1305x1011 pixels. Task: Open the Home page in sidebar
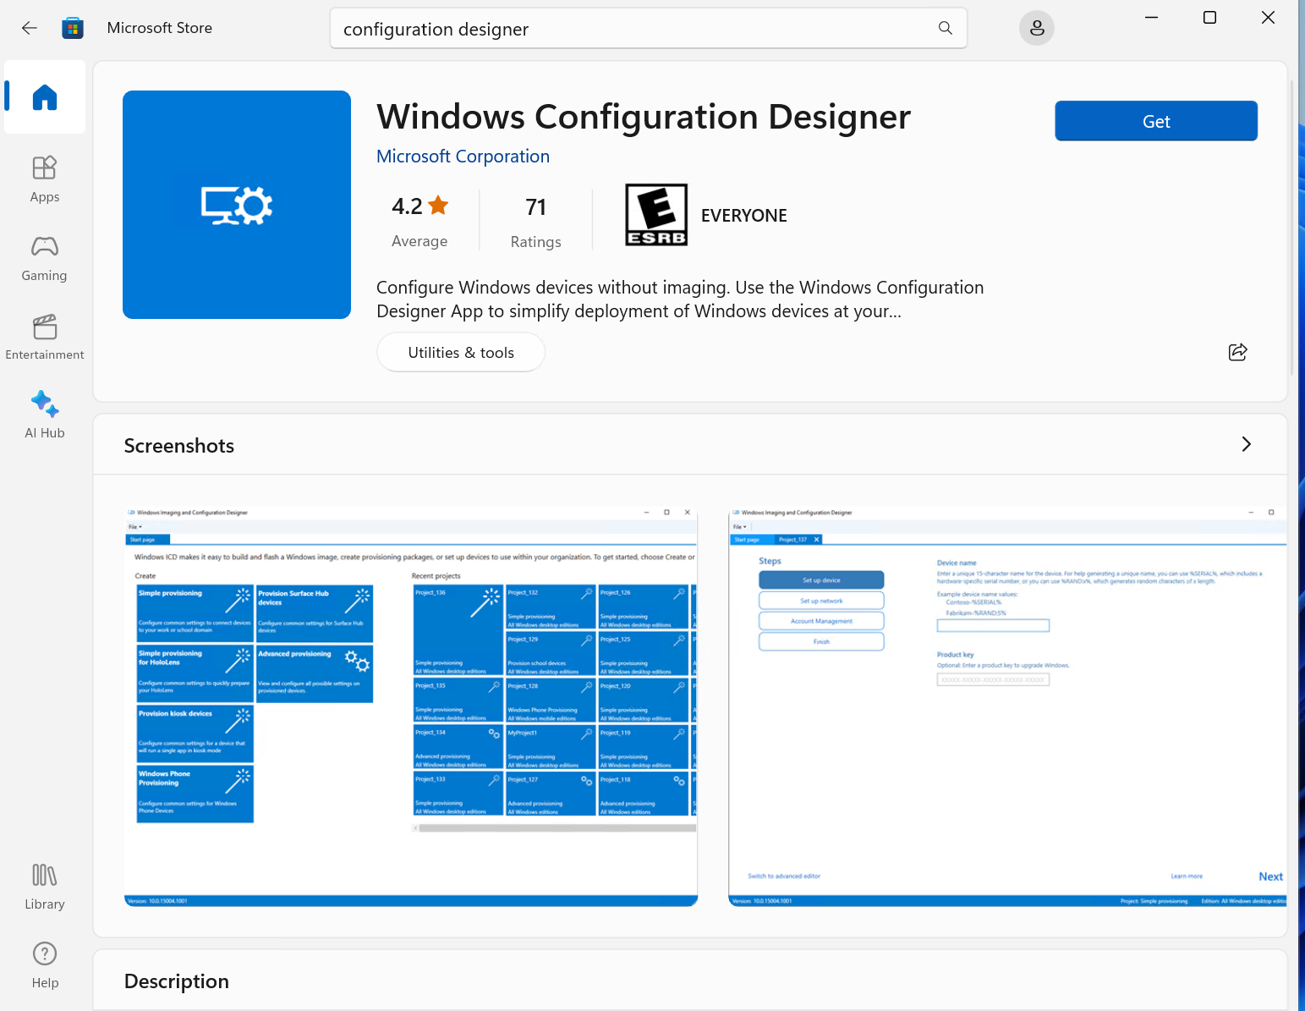point(45,97)
